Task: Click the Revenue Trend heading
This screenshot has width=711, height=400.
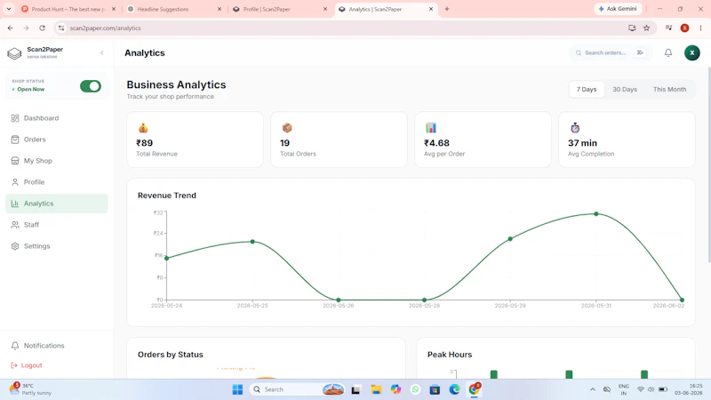Action: coord(167,196)
